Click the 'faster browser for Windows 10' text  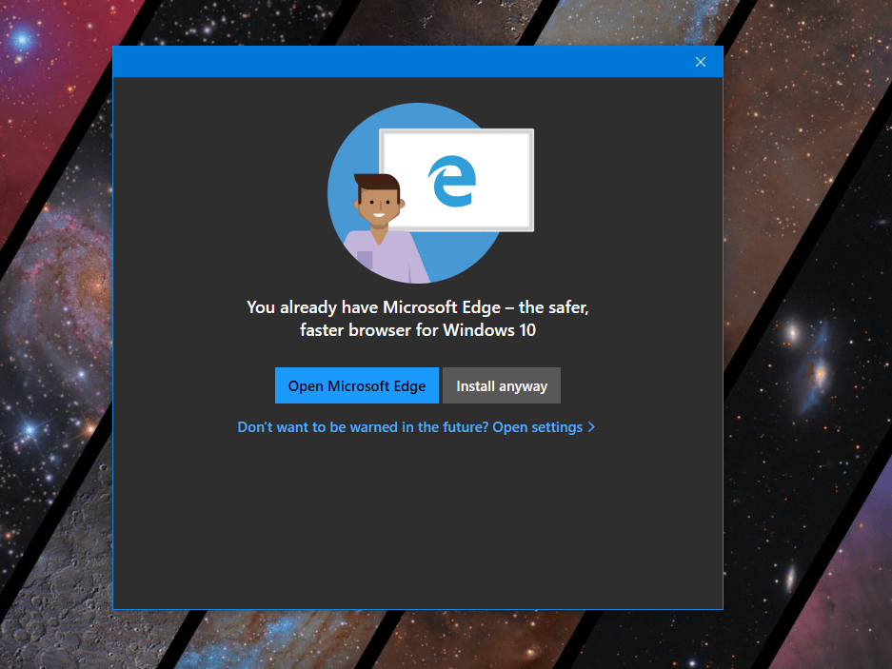pos(417,330)
